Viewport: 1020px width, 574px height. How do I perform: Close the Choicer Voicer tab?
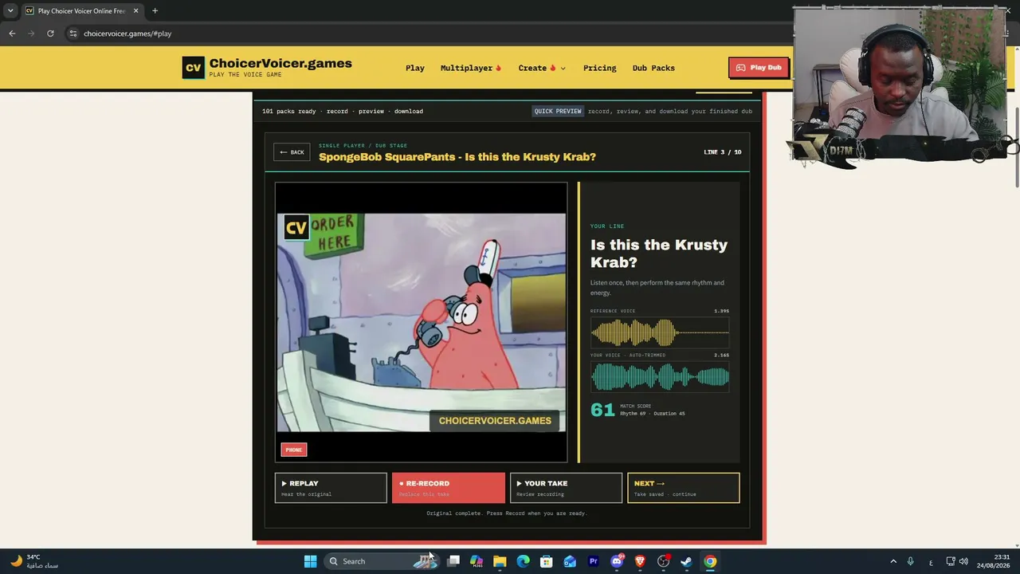135,10
